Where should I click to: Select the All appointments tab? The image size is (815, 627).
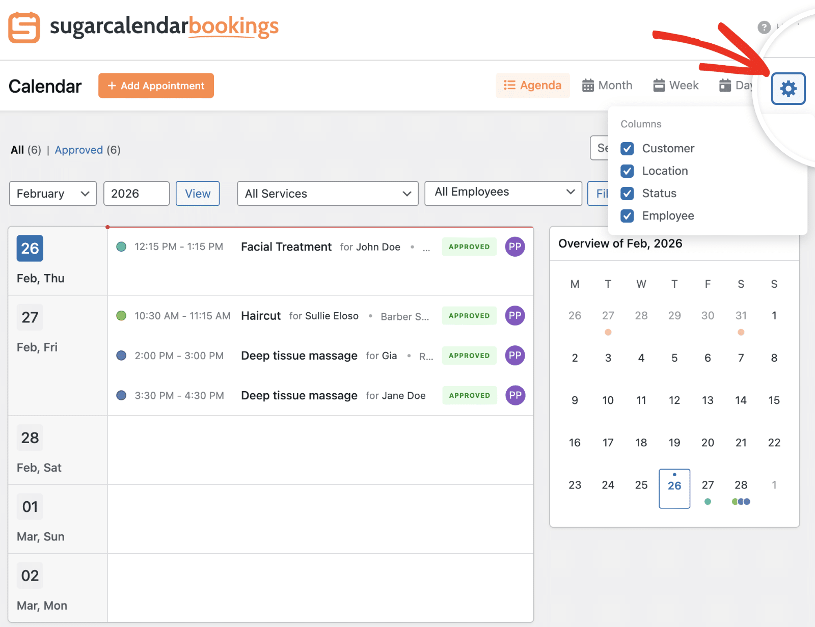[x=17, y=150]
